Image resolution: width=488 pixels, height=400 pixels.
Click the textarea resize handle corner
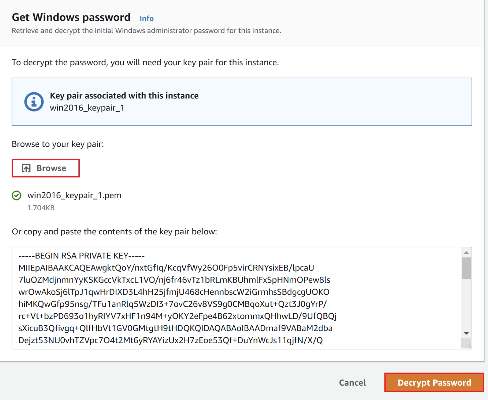(468, 345)
